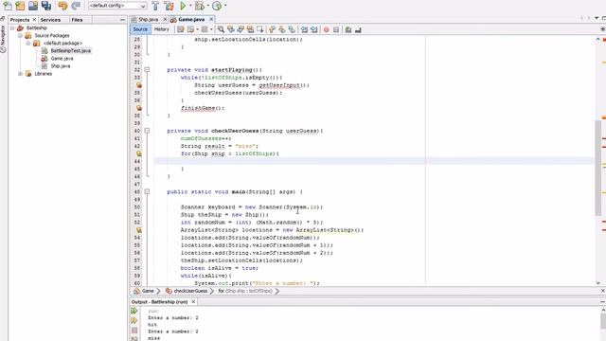Close the Game.java editor tab
This screenshot has width=606, height=341.
(x=211, y=19)
